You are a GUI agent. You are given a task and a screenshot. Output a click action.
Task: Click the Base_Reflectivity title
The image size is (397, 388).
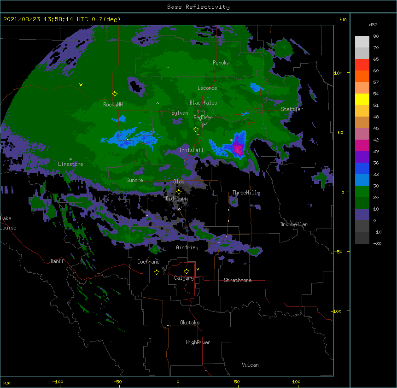198,7
